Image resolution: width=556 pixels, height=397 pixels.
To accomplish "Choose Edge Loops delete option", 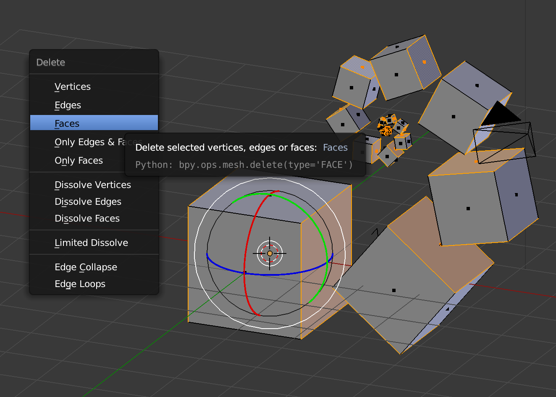I will [80, 284].
